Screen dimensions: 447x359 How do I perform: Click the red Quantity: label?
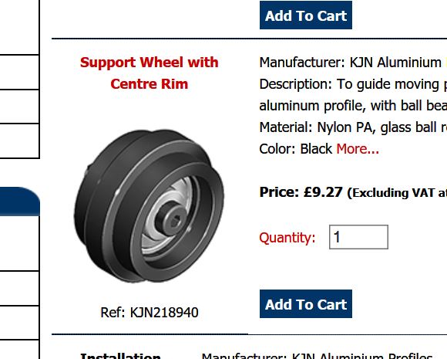pyautogui.click(x=287, y=238)
